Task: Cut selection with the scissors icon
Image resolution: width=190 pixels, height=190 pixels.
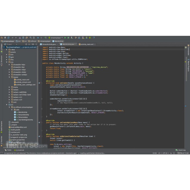Action: click(x=20, y=38)
